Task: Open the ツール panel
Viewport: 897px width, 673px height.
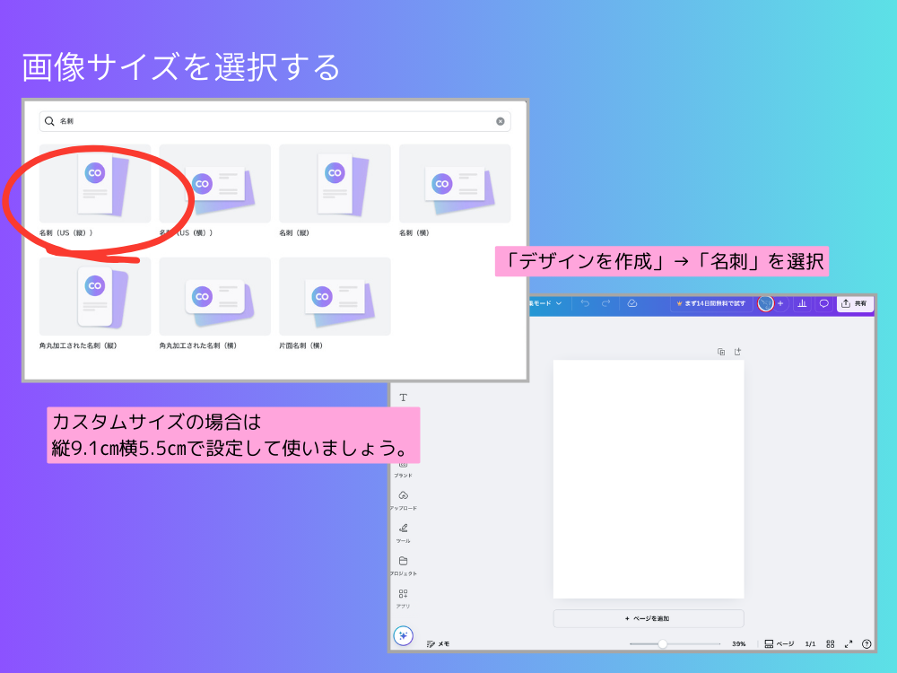Action: [x=404, y=529]
